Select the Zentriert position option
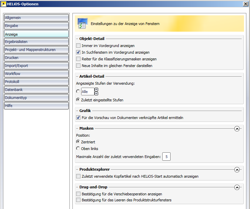The image size is (250, 209). click(78, 142)
